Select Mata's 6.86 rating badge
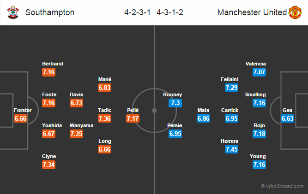 pos(204,118)
